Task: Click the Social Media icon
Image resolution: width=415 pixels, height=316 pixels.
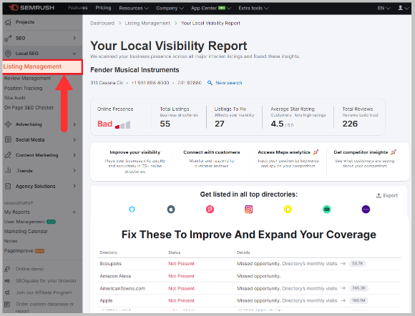Action: click(x=8, y=139)
